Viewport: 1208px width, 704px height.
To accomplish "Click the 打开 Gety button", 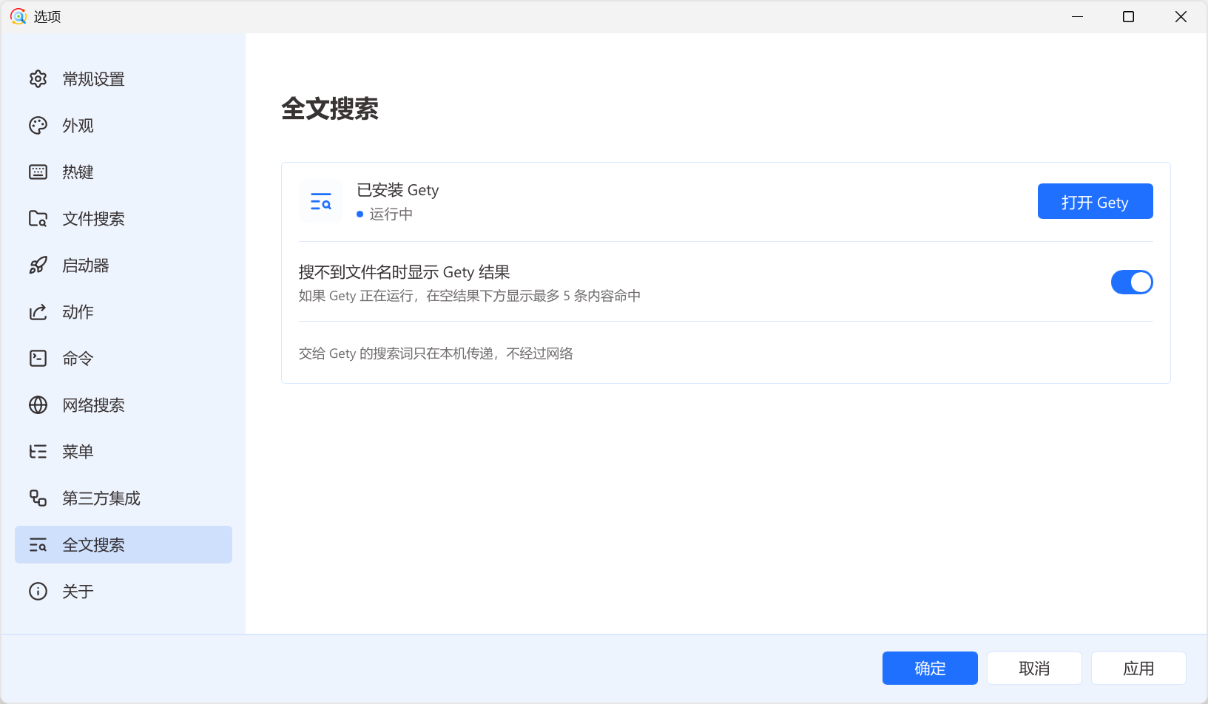I will pos(1095,201).
